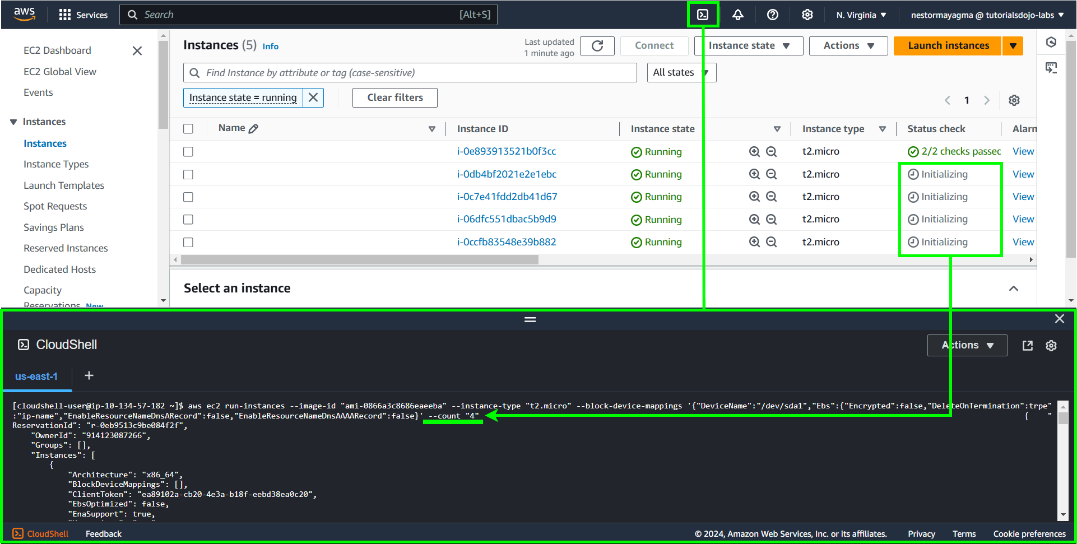Zoom out icon for instance i-0c7e41fdd2db41d67
The image size is (1077, 544).
click(772, 197)
